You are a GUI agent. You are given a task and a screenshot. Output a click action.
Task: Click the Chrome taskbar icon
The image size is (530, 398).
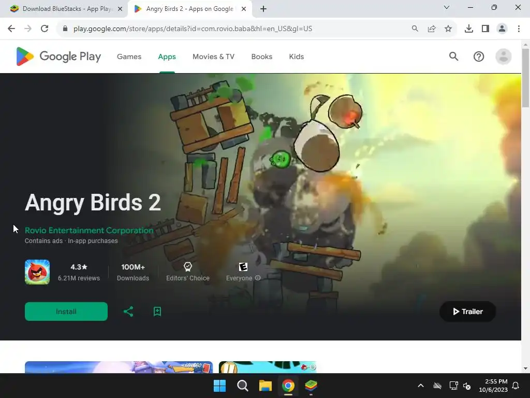pyautogui.click(x=288, y=386)
